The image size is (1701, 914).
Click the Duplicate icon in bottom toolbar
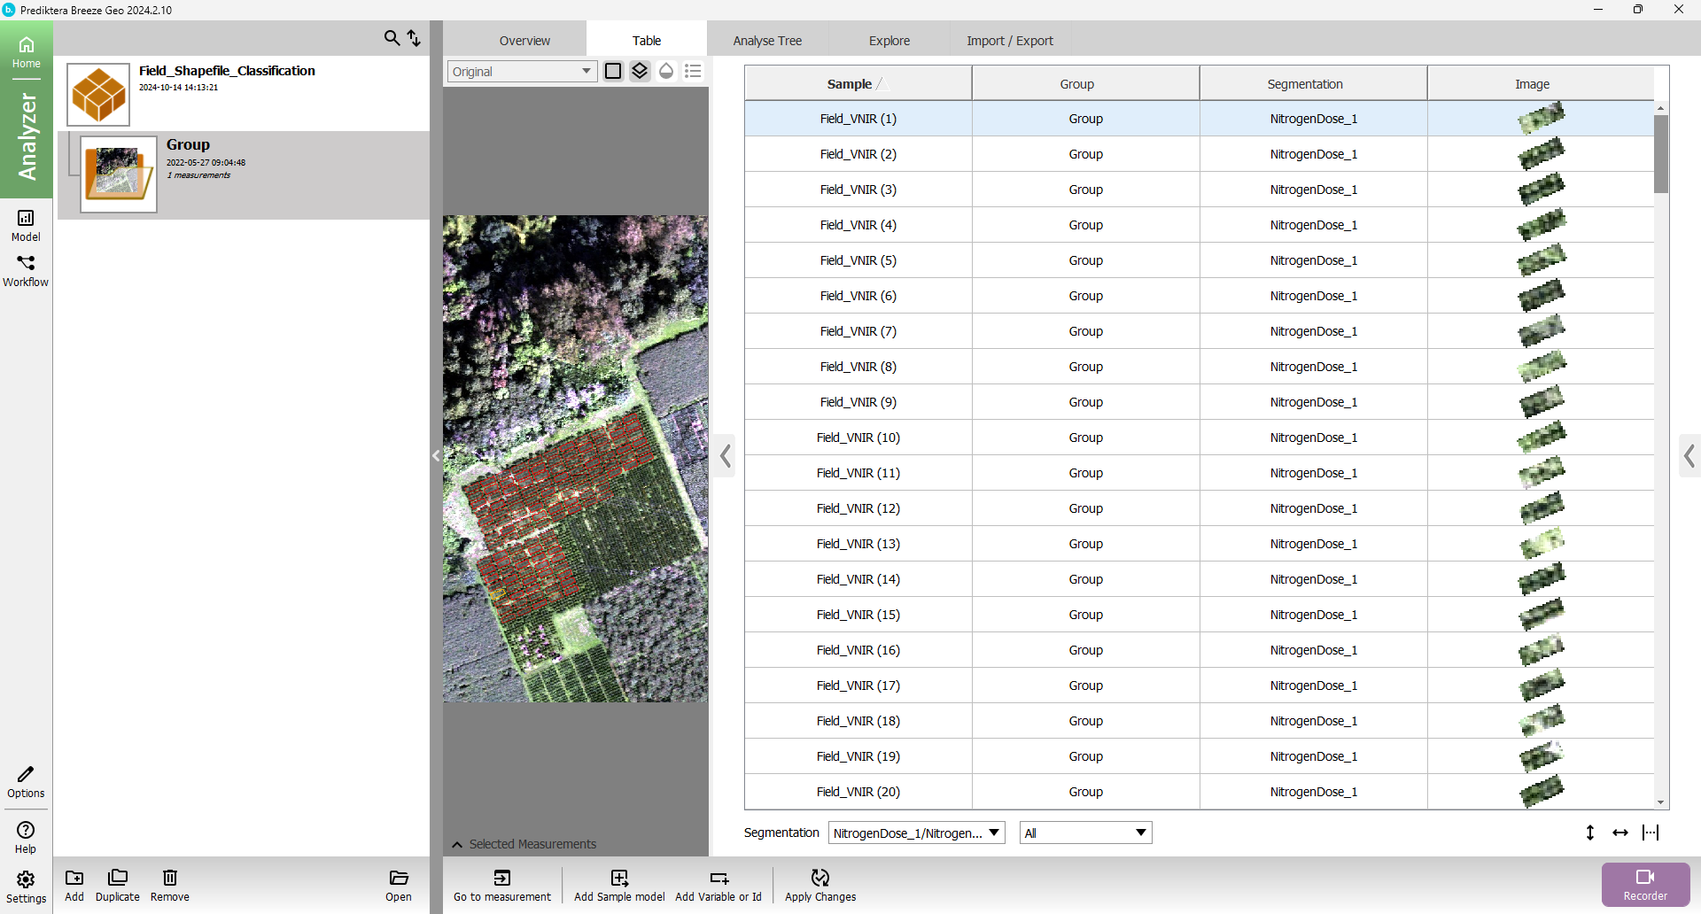(x=117, y=878)
